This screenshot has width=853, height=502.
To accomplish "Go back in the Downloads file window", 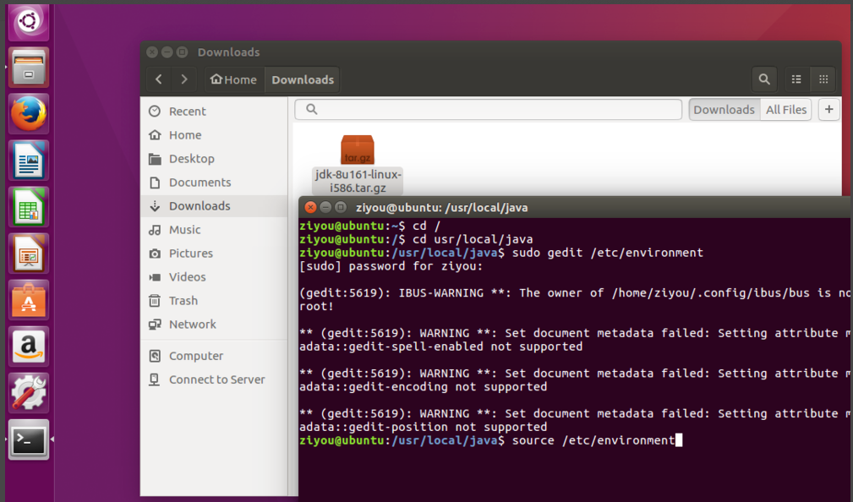I will 159,79.
